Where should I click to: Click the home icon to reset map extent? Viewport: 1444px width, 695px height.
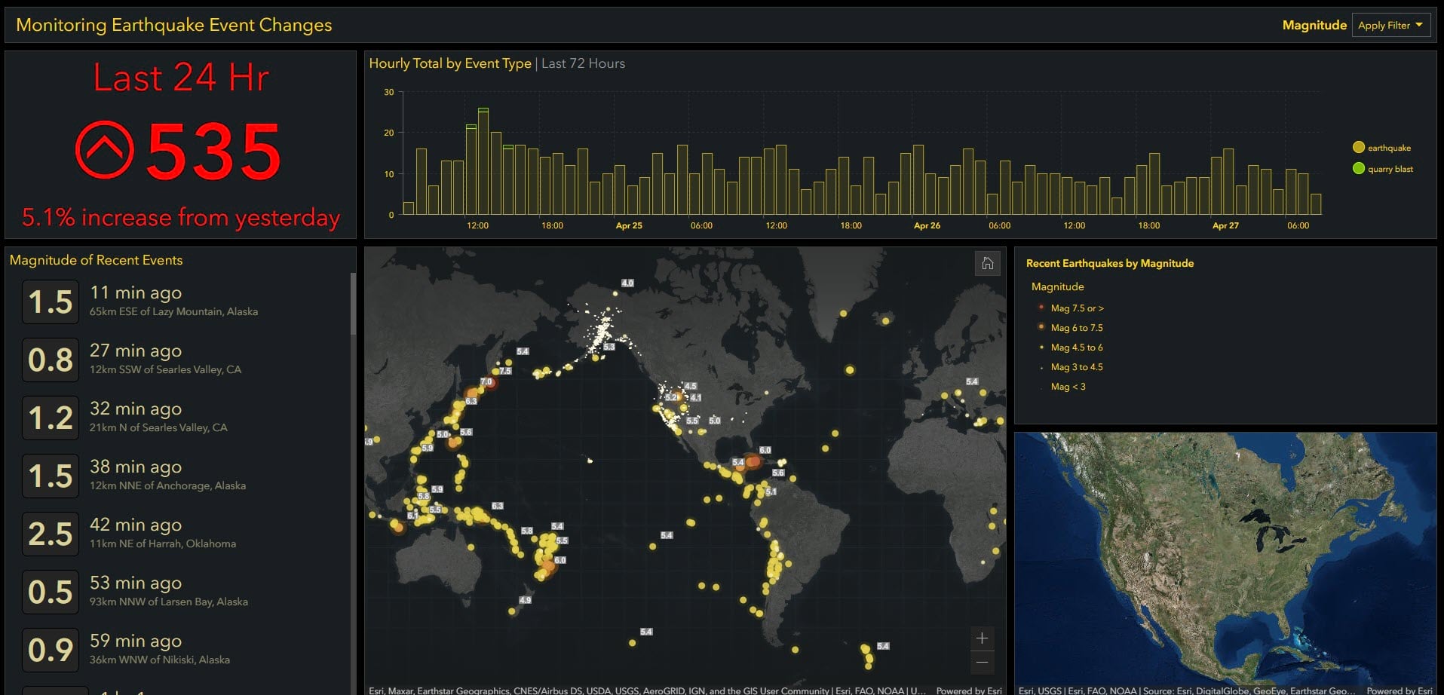tap(986, 264)
